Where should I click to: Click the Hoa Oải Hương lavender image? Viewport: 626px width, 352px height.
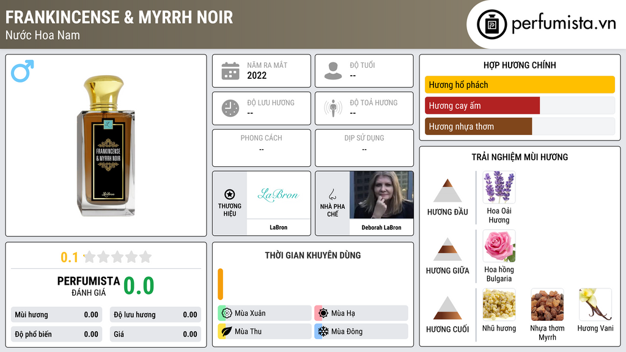point(499,187)
